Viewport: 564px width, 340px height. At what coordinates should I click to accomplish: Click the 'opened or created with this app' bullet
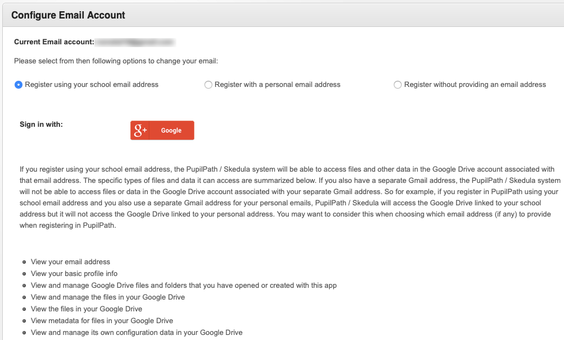(x=184, y=286)
